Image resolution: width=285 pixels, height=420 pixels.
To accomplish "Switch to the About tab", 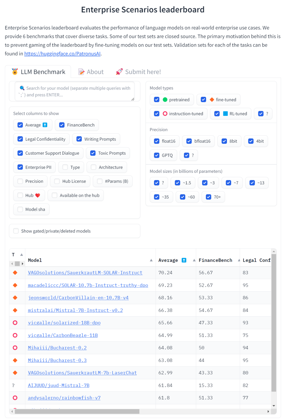I will [91, 72].
